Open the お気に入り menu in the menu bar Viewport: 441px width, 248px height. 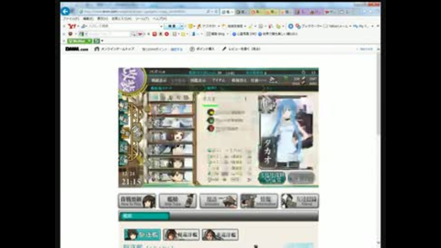(121, 18)
